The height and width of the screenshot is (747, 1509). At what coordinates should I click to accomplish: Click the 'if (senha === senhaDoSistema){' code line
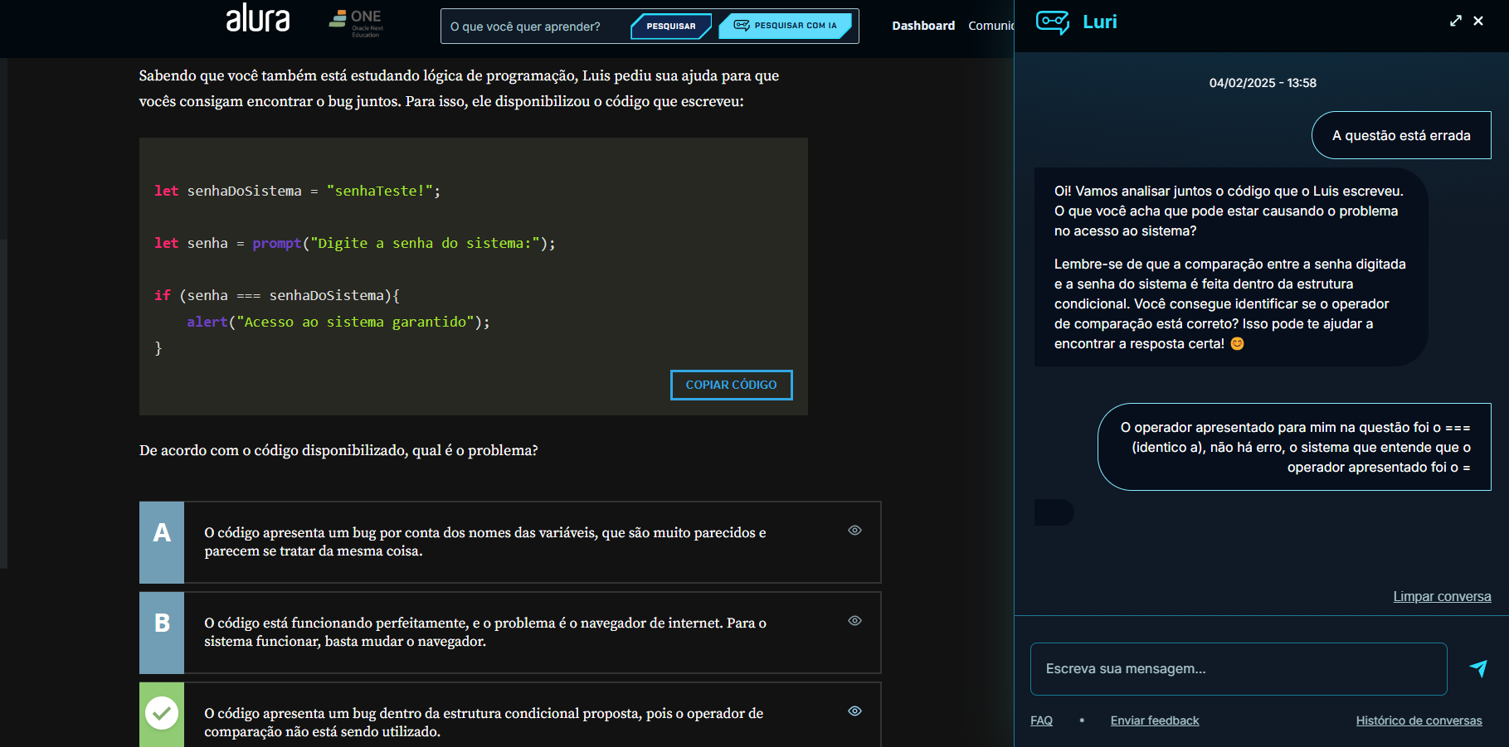[x=277, y=295]
